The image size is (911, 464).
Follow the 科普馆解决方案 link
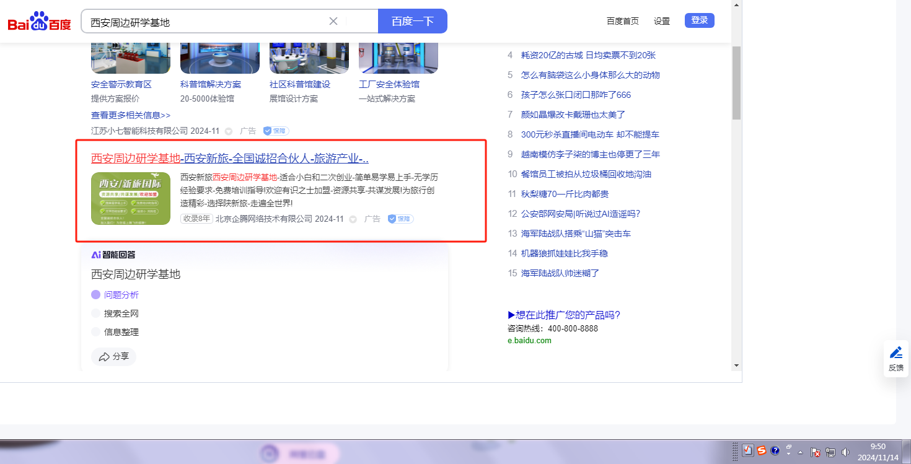pos(211,84)
